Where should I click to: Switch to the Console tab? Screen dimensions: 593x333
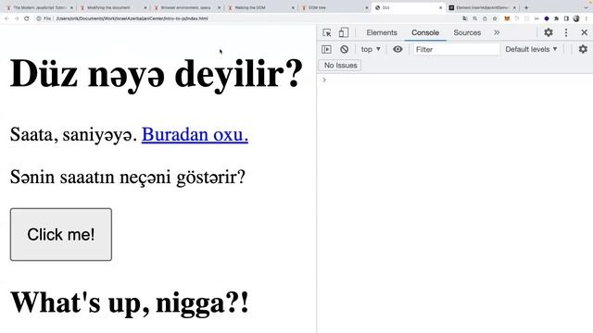(x=425, y=33)
